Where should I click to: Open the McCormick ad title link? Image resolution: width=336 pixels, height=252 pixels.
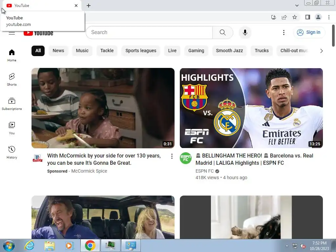pyautogui.click(x=104, y=159)
